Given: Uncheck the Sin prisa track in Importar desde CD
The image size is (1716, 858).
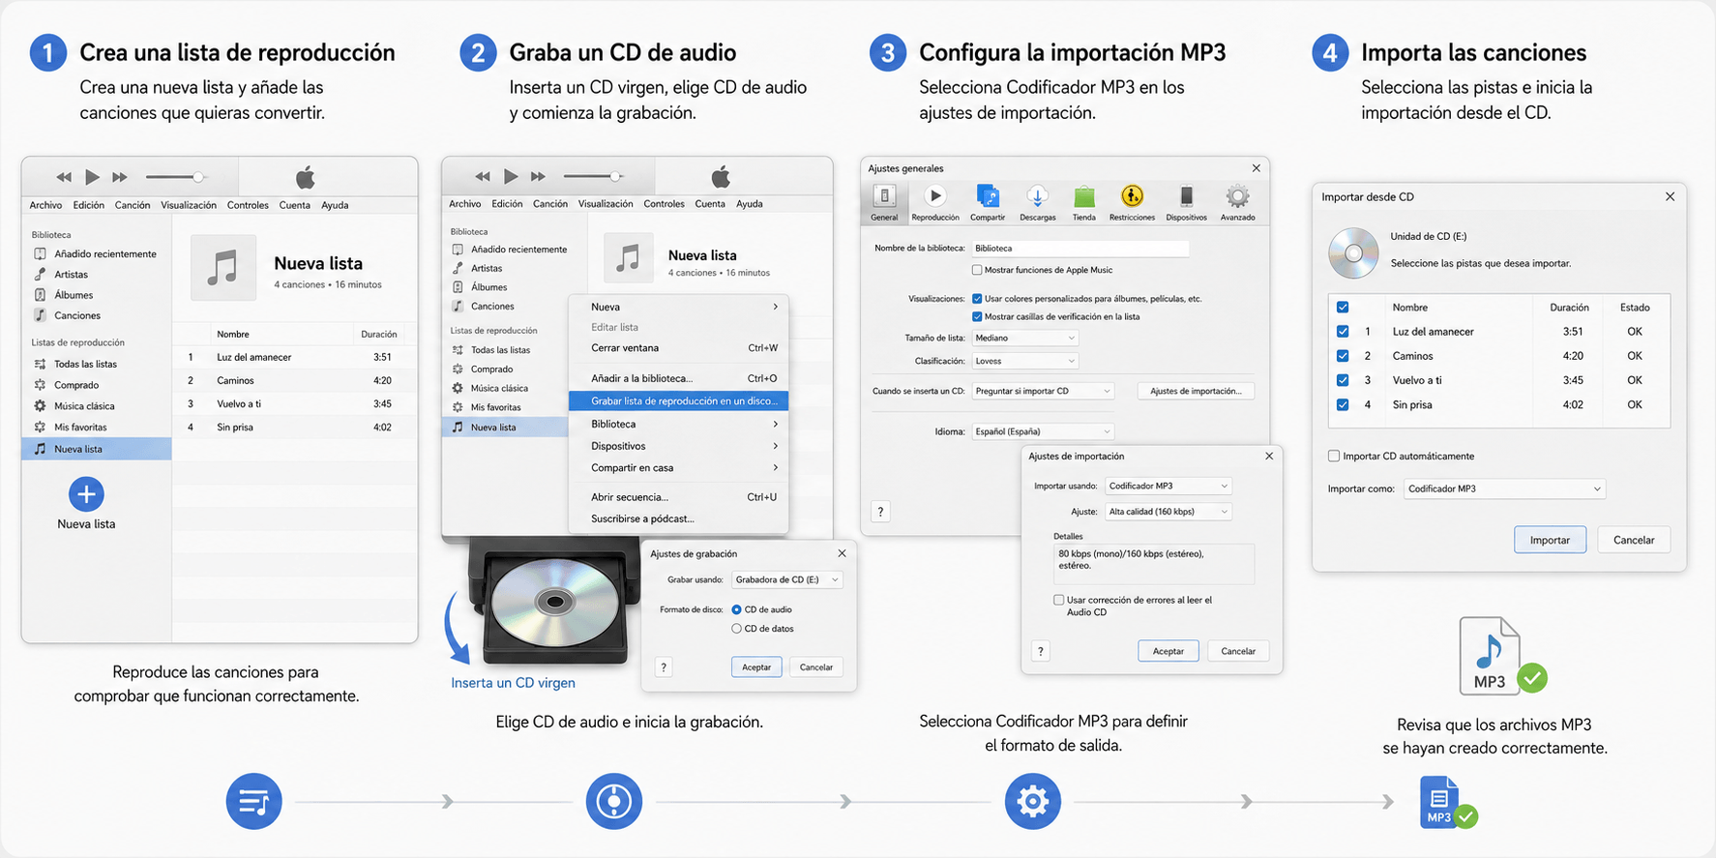Looking at the screenshot, I should pyautogui.click(x=1343, y=405).
